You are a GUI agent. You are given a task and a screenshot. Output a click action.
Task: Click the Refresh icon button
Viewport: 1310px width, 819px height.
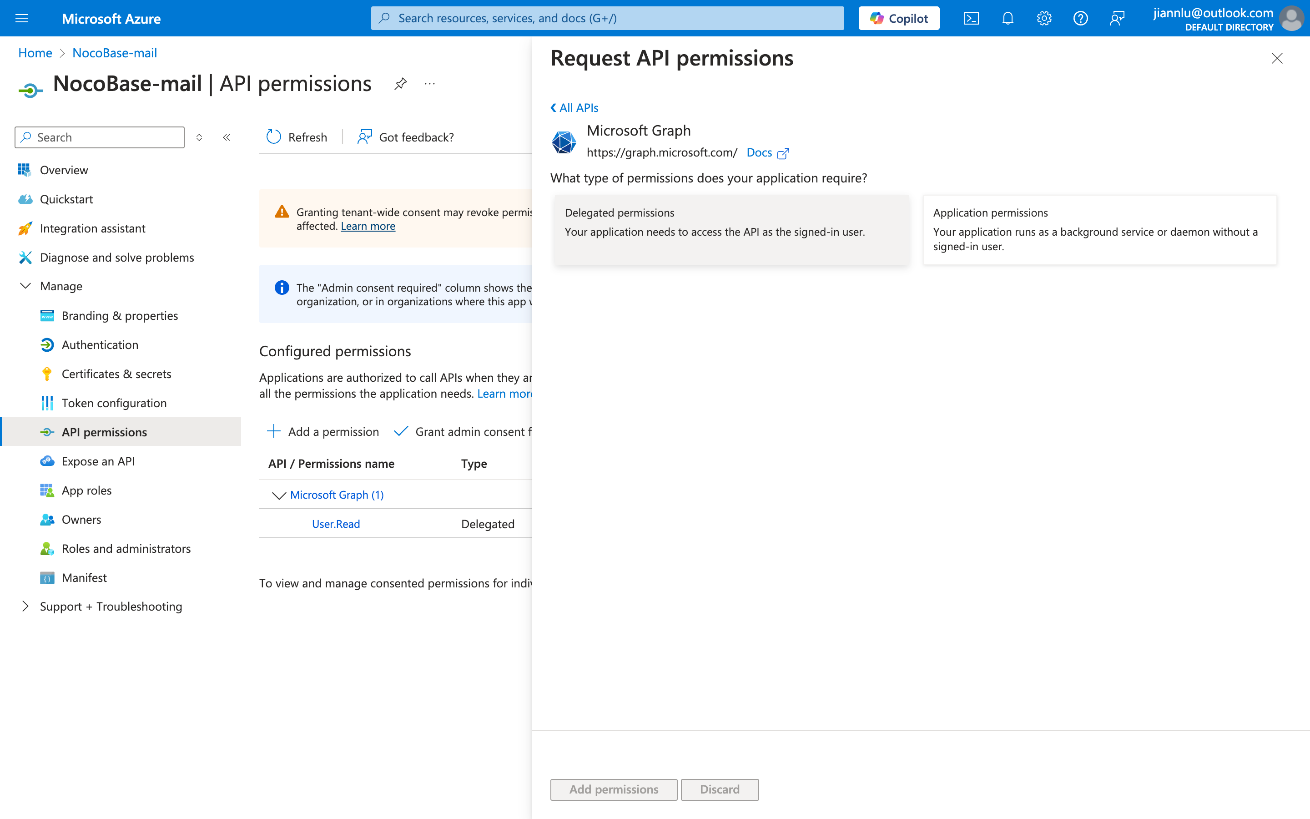pyautogui.click(x=274, y=137)
